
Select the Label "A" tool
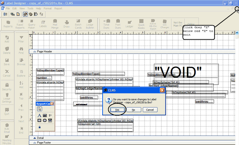39,115
